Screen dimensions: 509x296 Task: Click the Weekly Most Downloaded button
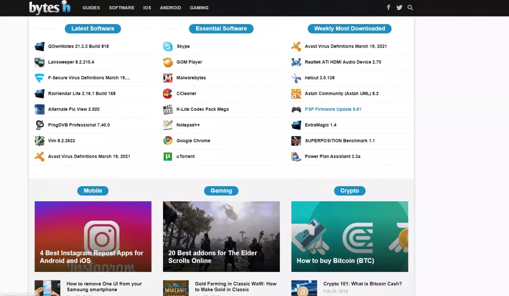tap(350, 29)
